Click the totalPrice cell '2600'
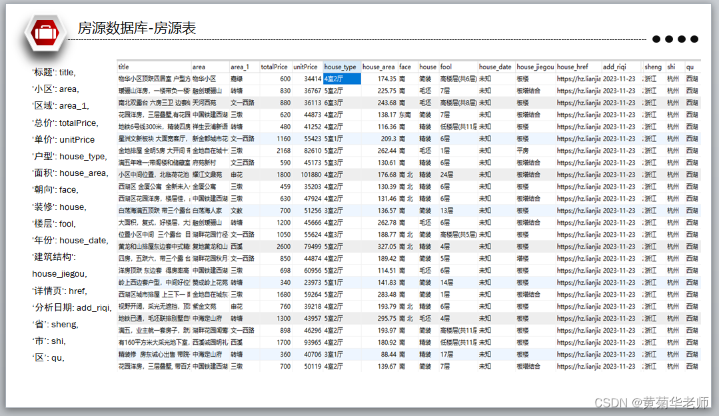719x416 pixels. (x=283, y=246)
